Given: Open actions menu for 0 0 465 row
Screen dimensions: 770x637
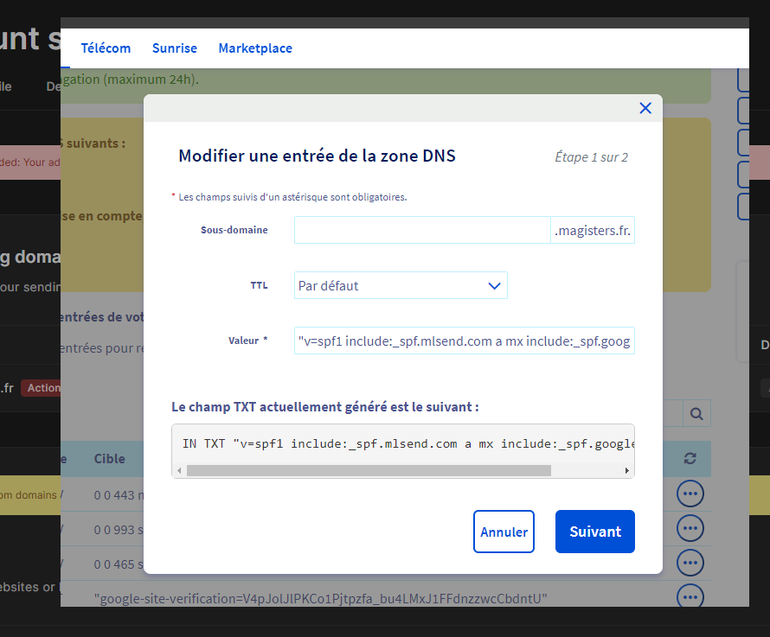Looking at the screenshot, I should [690, 563].
